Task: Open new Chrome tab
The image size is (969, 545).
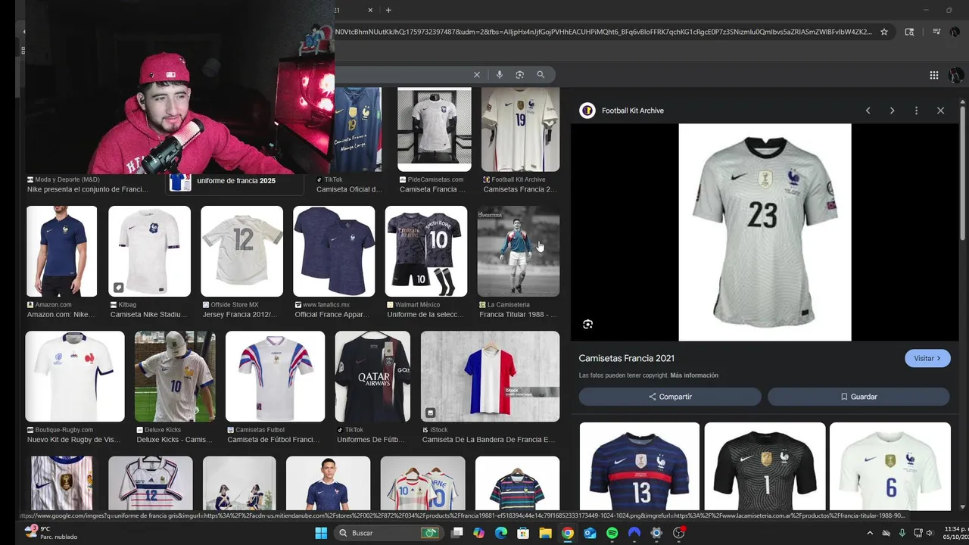Action: pyautogui.click(x=388, y=10)
